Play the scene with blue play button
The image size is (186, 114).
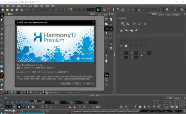[x=8, y=102]
